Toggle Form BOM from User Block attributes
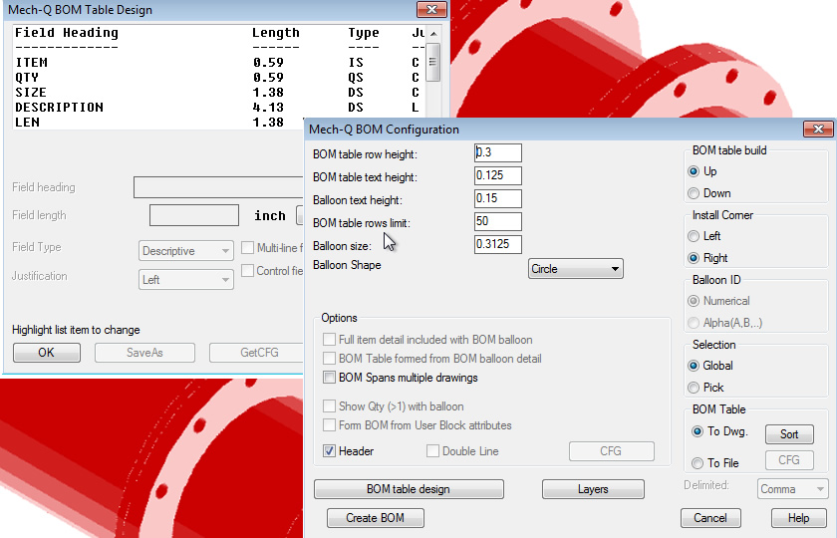 click(330, 425)
